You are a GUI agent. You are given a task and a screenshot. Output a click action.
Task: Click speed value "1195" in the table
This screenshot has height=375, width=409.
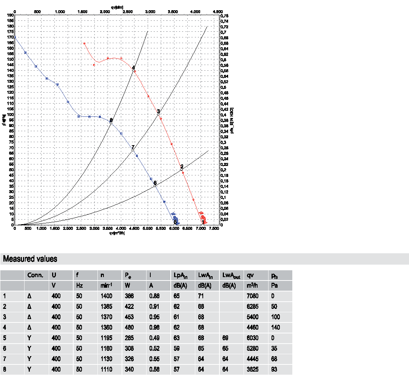tap(106, 338)
